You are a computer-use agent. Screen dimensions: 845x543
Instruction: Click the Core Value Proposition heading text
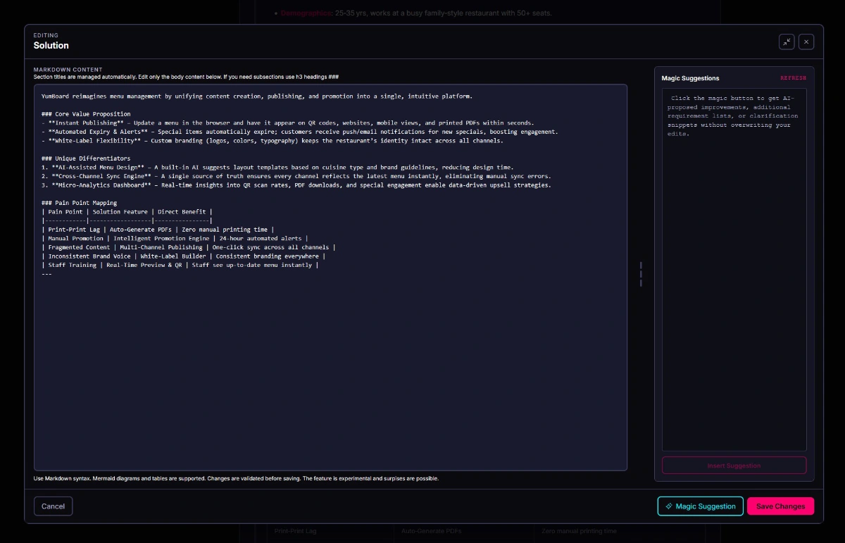click(86, 113)
